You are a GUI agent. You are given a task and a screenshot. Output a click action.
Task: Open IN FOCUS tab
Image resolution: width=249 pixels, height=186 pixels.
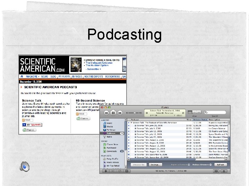coord(77,76)
